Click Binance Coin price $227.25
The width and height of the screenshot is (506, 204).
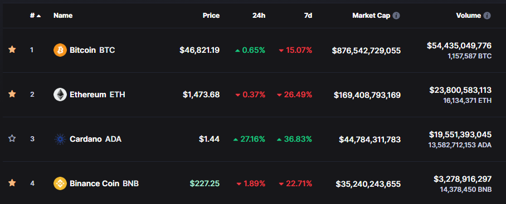tap(205, 183)
